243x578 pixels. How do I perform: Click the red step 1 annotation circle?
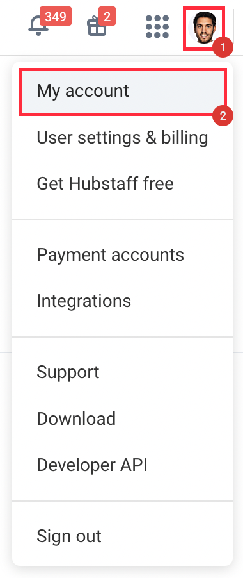coord(223,47)
